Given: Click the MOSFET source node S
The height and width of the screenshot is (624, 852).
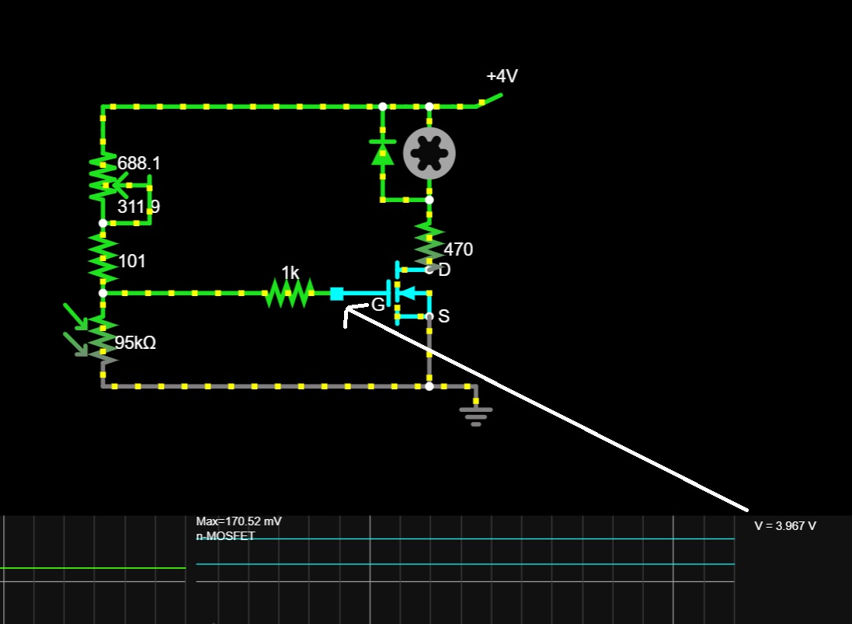Looking at the screenshot, I should pos(429,316).
